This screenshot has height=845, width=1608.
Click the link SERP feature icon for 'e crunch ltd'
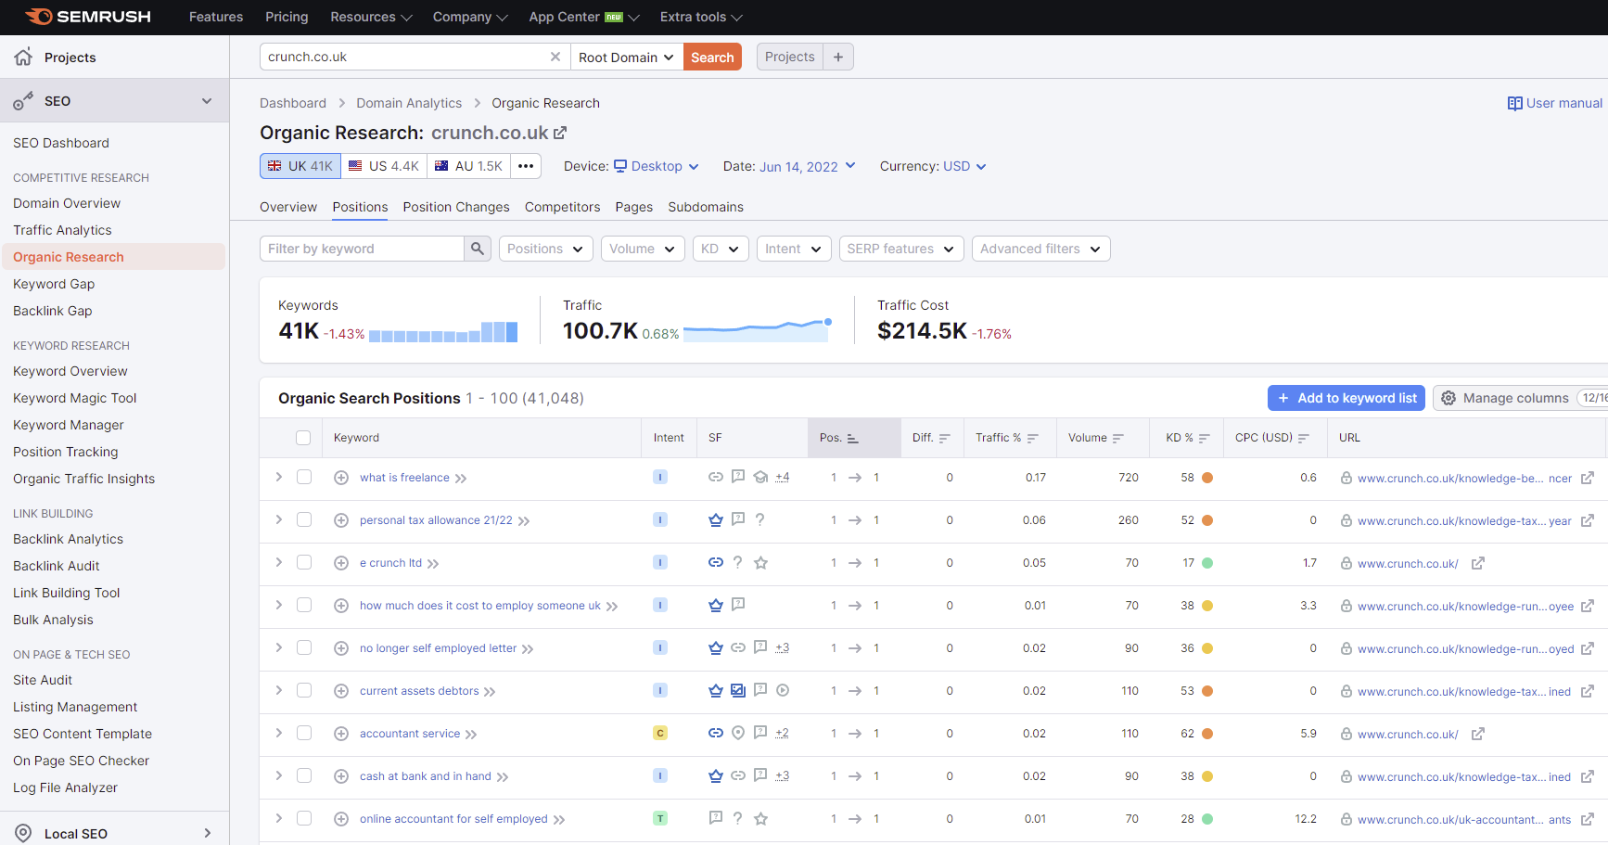coord(716,562)
